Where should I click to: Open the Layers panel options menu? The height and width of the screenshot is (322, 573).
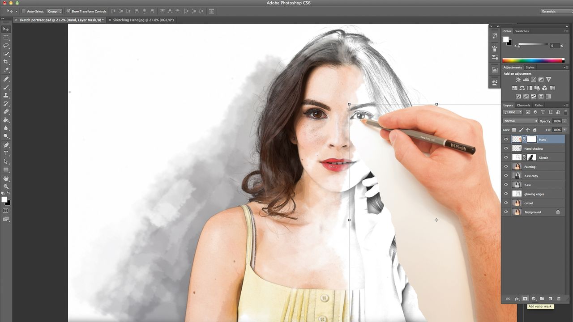[x=566, y=106]
